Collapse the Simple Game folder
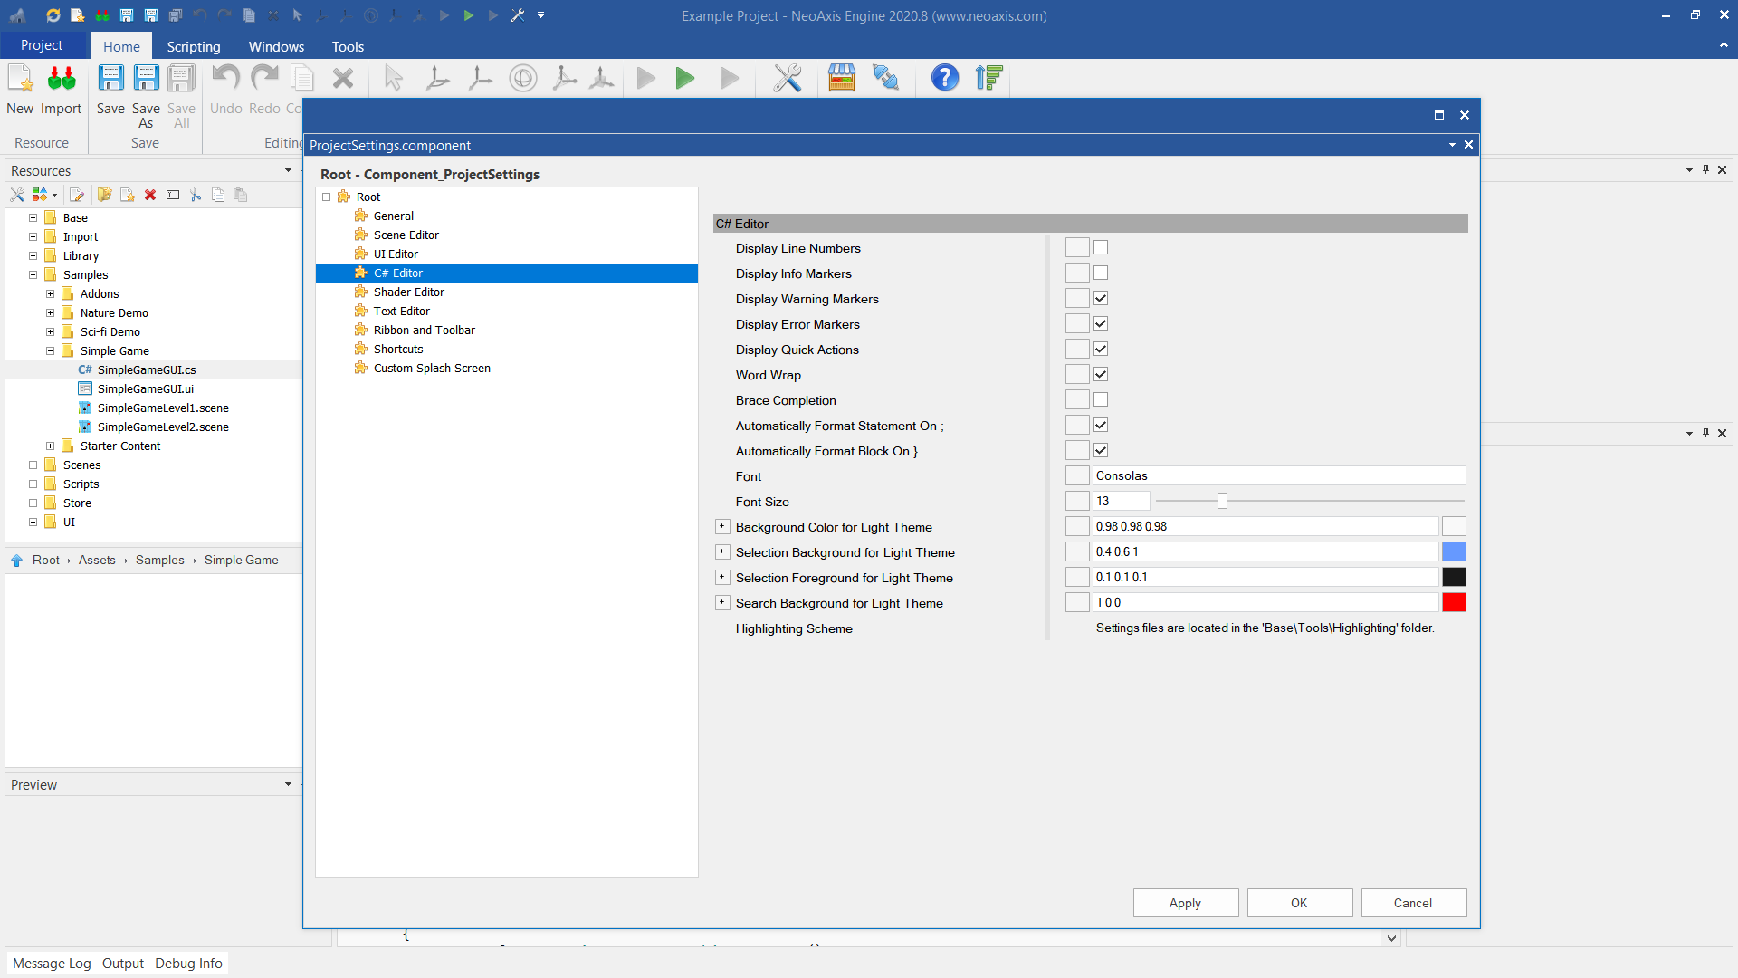Image resolution: width=1738 pixels, height=978 pixels. pos(51,350)
